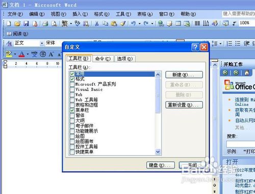This screenshot has height=194, width=255.
Task: Enable the 表格和边框 toolbar checkbox
Action: coord(72,105)
